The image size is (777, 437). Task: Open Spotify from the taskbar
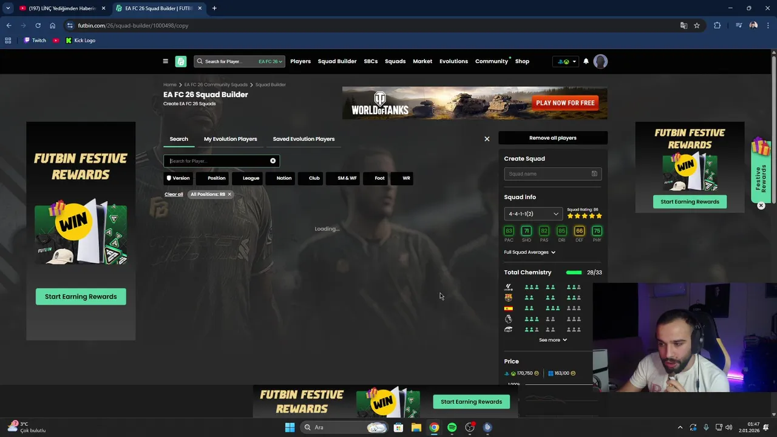pos(452,427)
